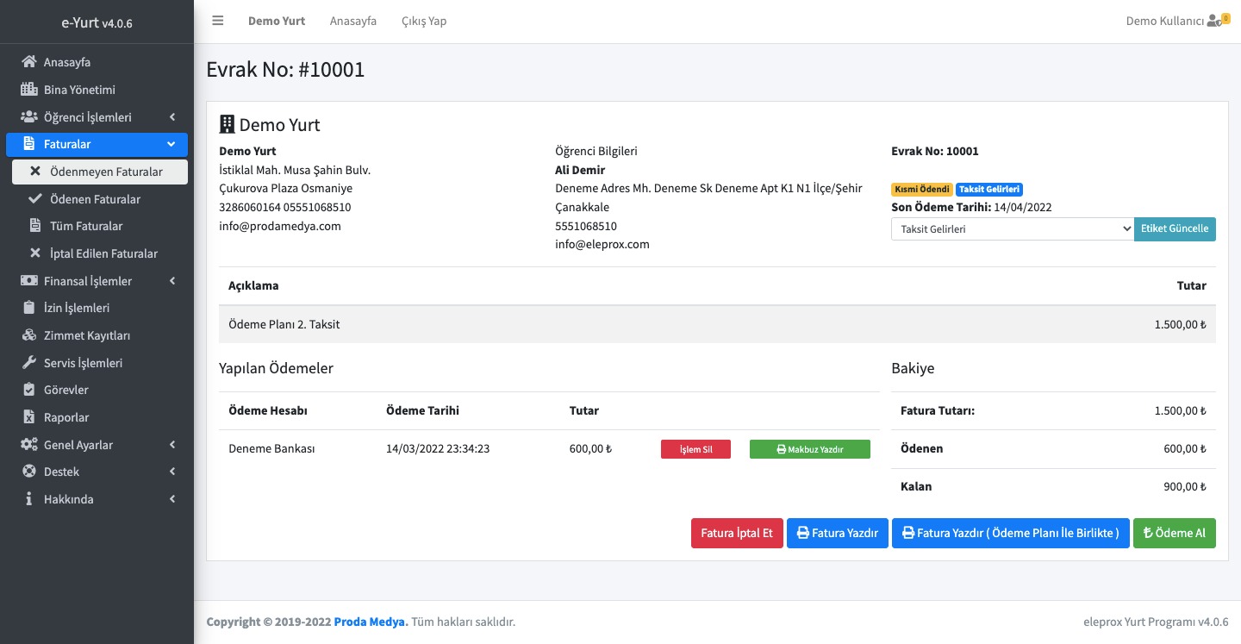Click the hamburger menu toggle icon
Image resolution: width=1241 pixels, height=644 pixels.
(x=218, y=21)
